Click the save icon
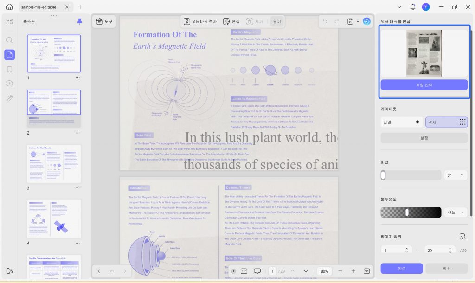475x283 pixels. tap(350, 21)
